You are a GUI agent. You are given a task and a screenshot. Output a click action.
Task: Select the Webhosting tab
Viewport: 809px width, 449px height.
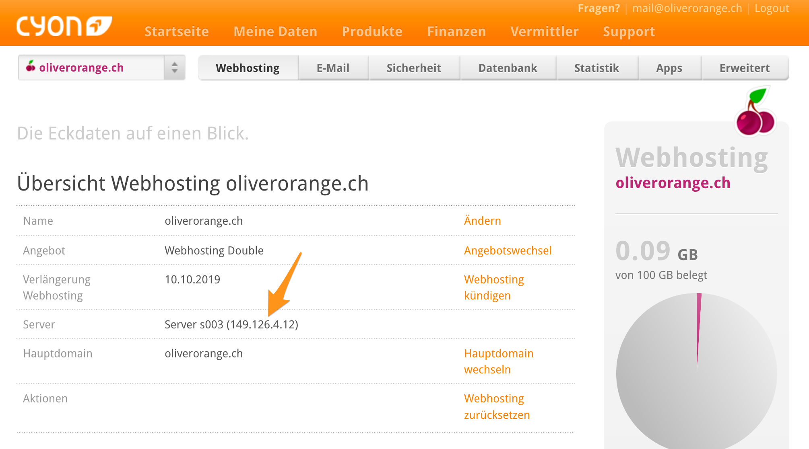(x=248, y=68)
